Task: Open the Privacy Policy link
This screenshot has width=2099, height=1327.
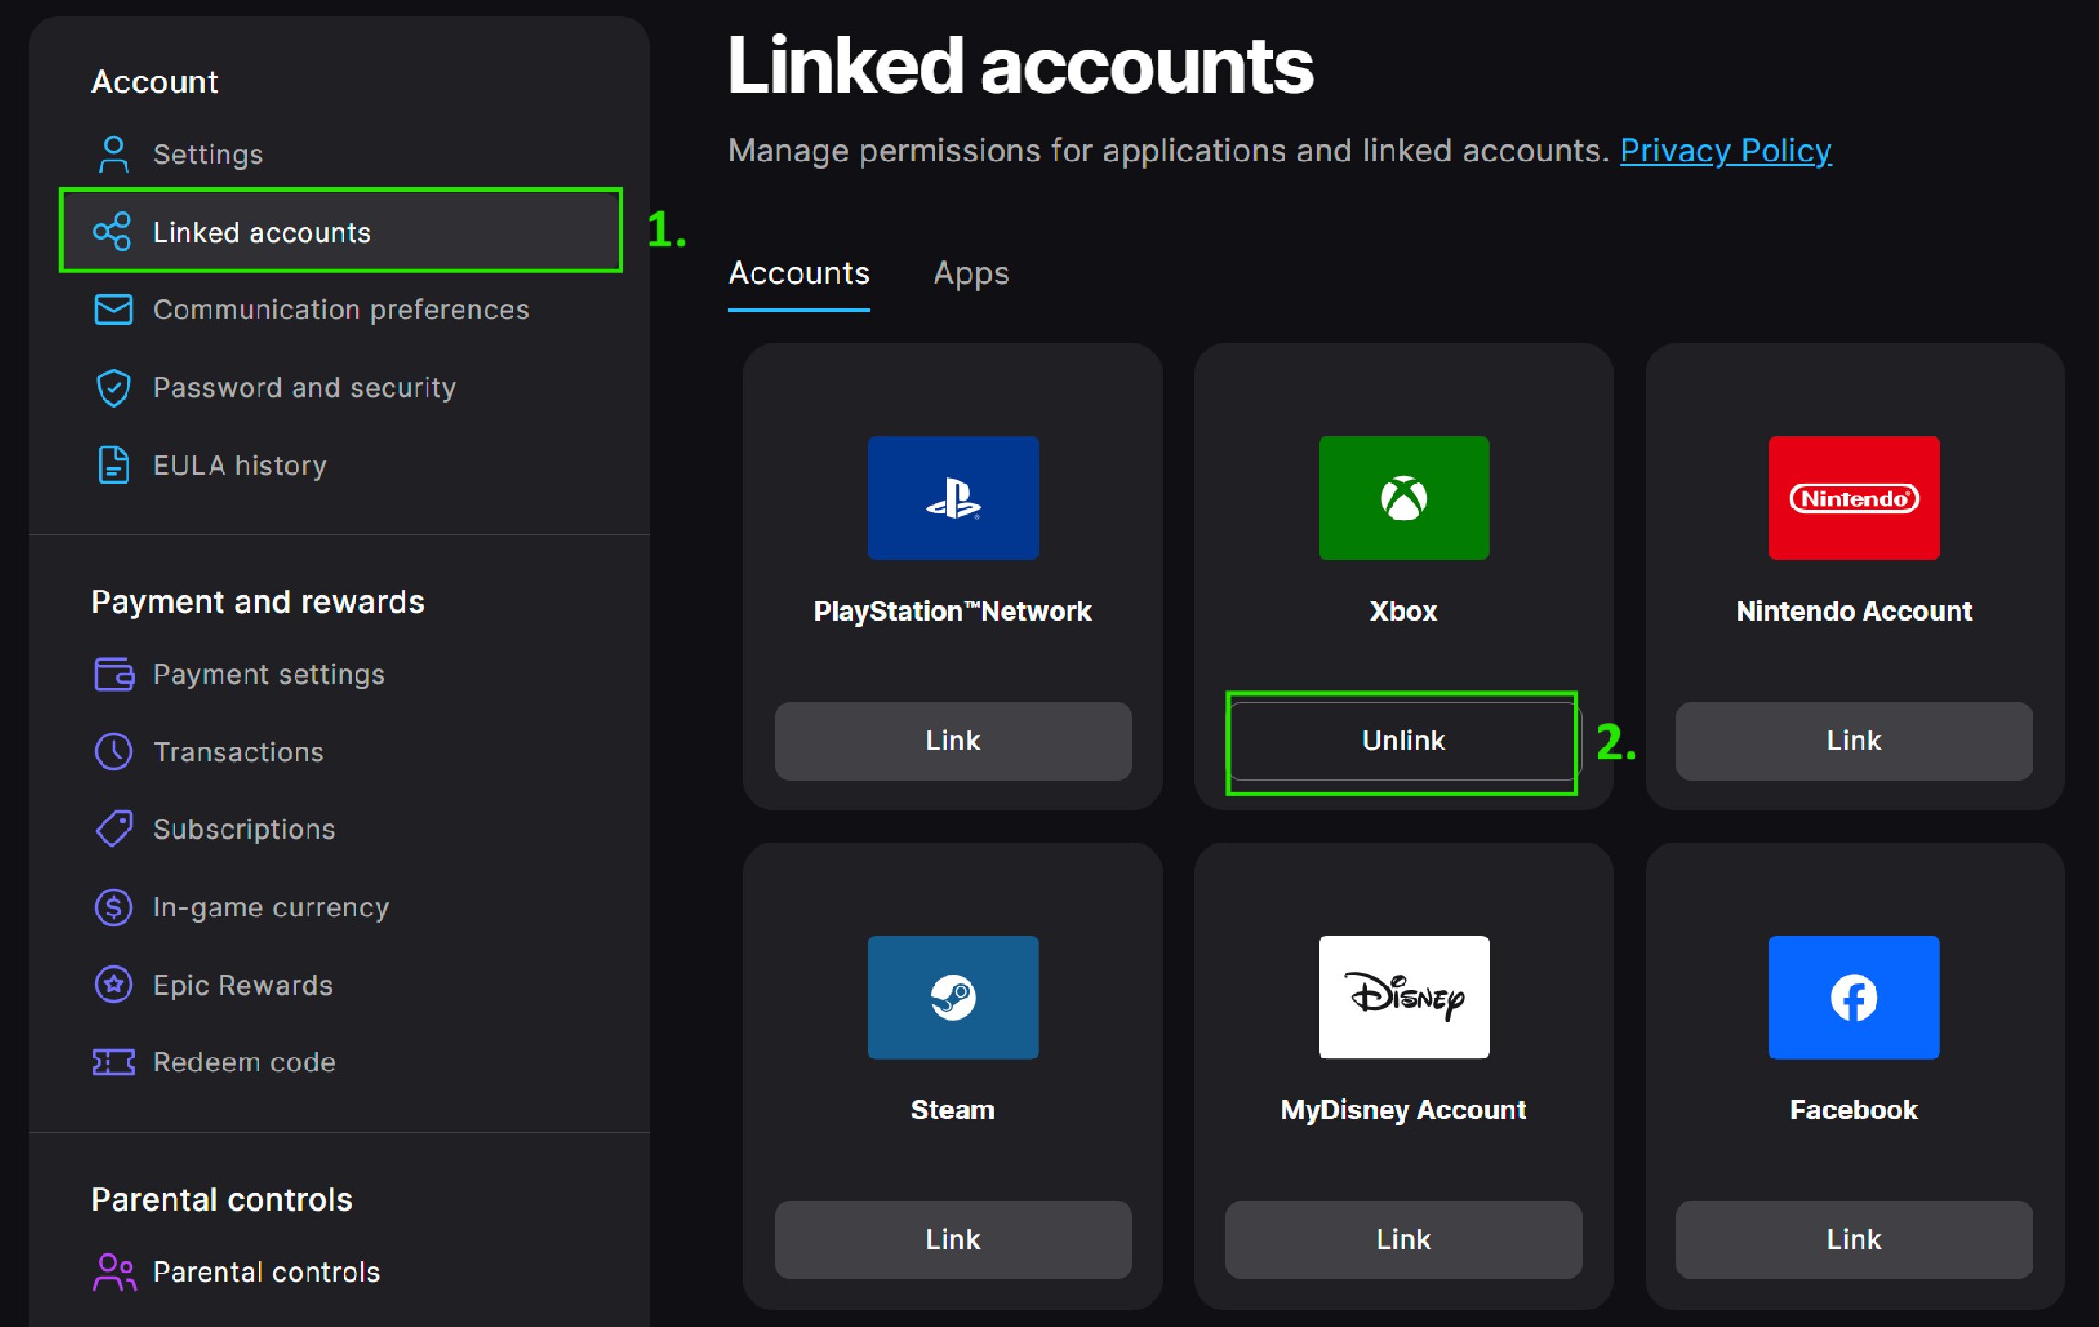Action: pos(1725,150)
